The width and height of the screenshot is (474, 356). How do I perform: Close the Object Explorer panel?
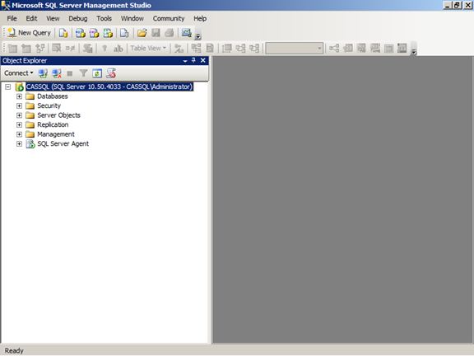coord(202,60)
